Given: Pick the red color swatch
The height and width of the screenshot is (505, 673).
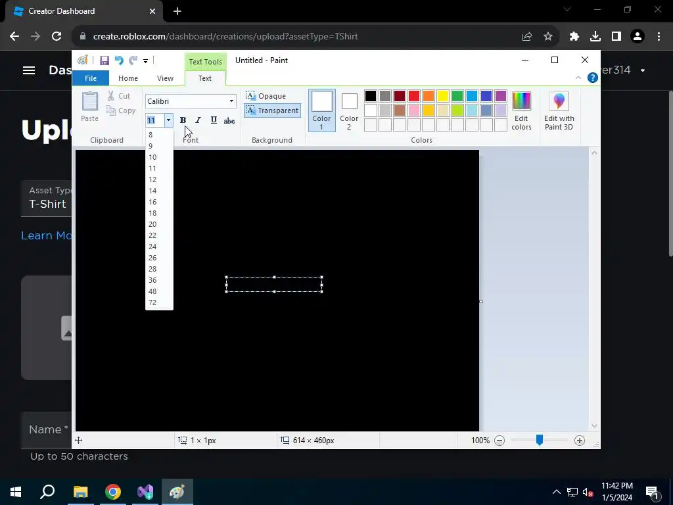Looking at the screenshot, I should pos(414,96).
